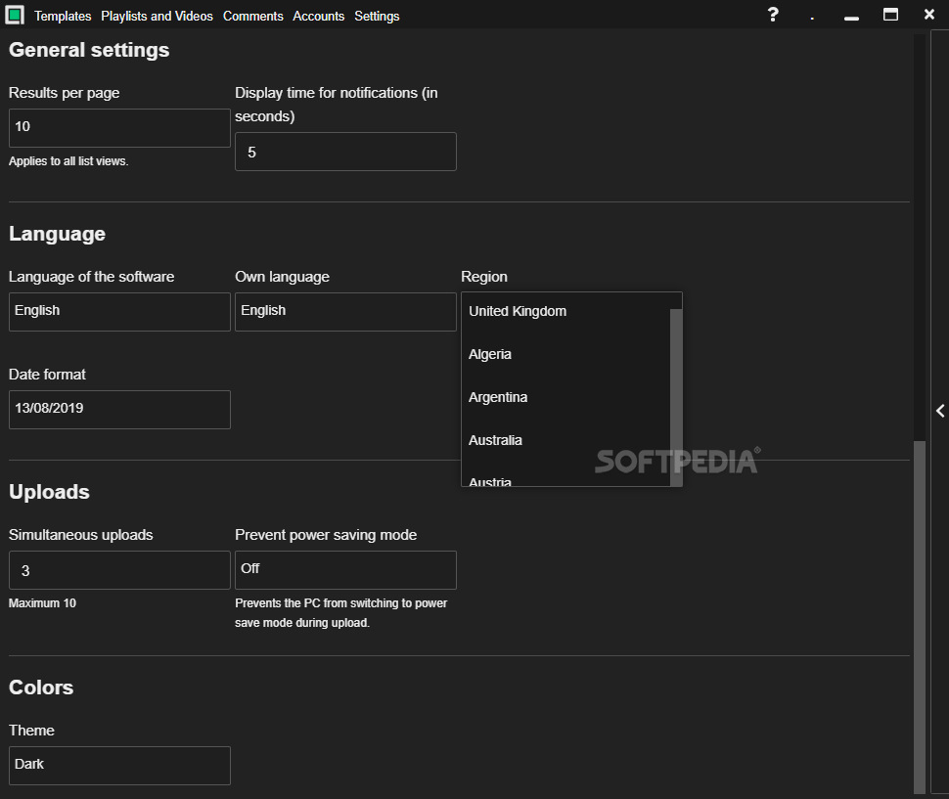Choose Argentina from the Region list
Viewport: 949px width, 799px height.
pyautogui.click(x=565, y=397)
